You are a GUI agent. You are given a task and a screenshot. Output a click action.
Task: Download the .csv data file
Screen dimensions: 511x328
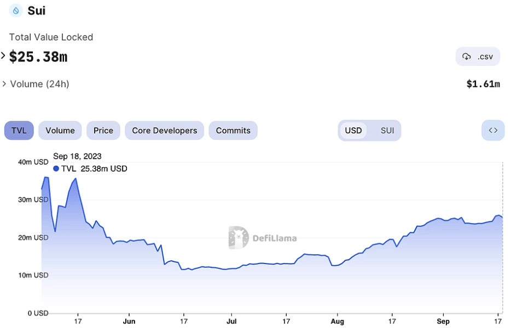point(478,56)
